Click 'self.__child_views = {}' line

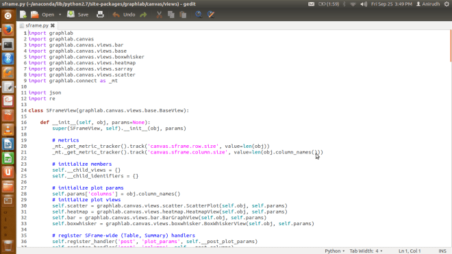click(x=86, y=170)
